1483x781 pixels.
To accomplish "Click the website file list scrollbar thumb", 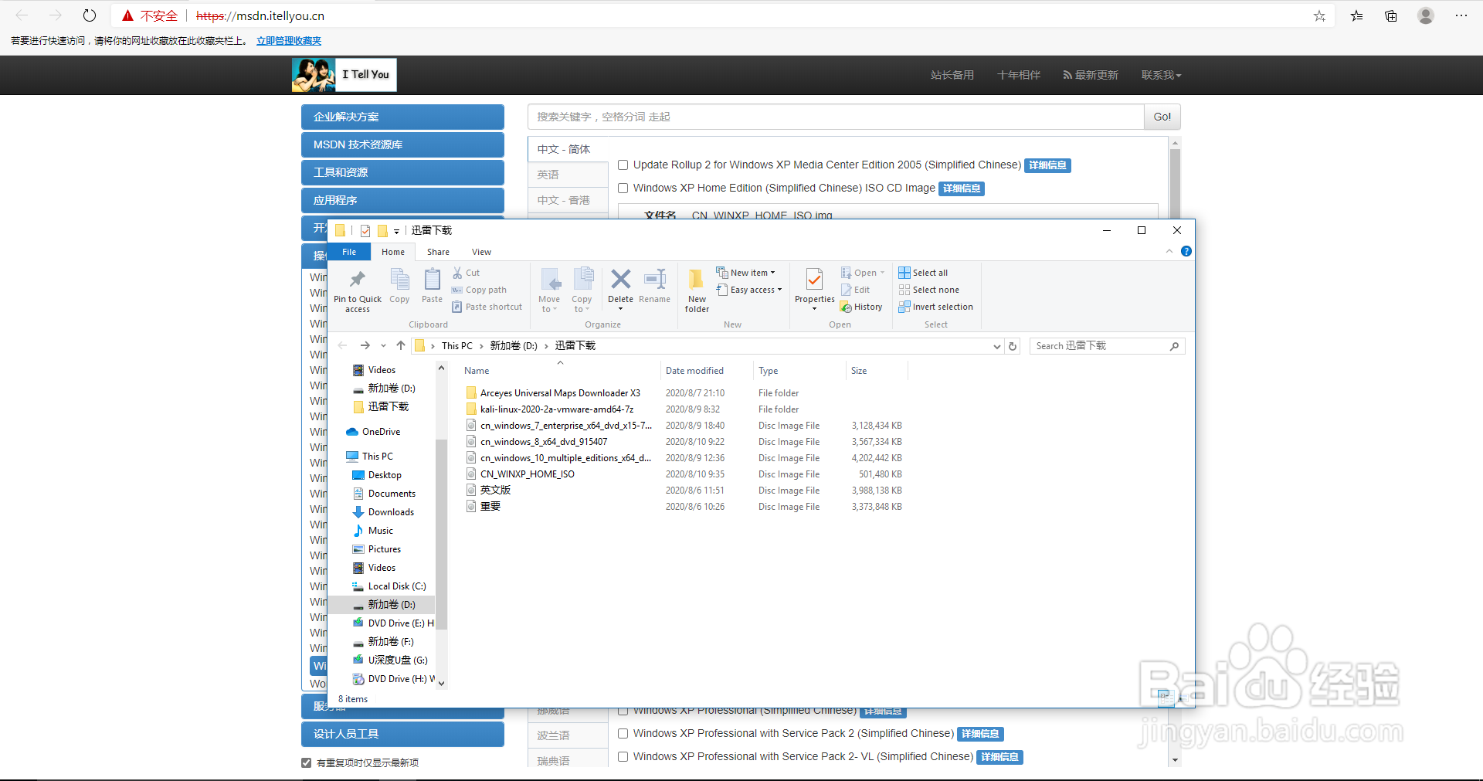I will pyautogui.click(x=1175, y=183).
